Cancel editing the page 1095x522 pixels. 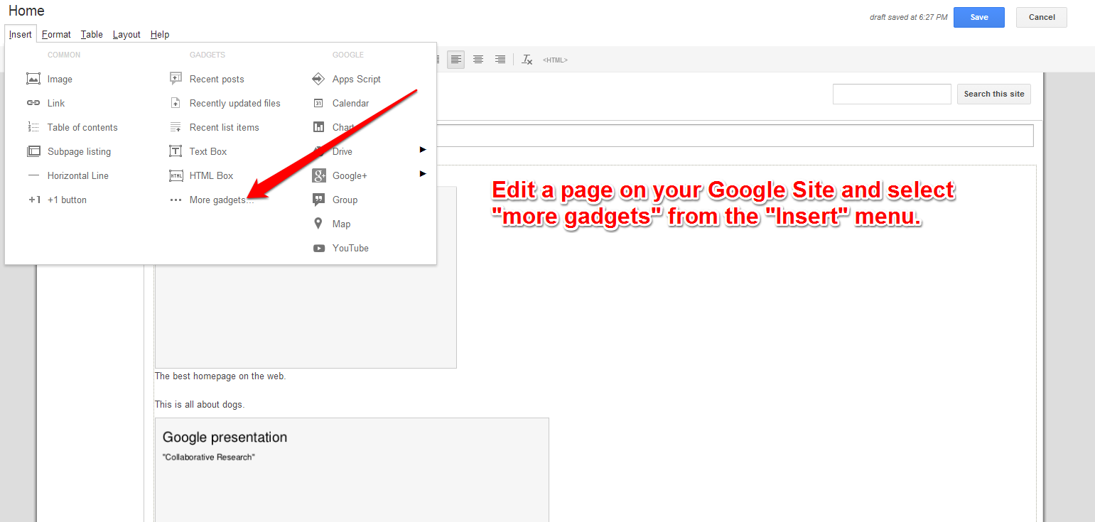pyautogui.click(x=1042, y=17)
